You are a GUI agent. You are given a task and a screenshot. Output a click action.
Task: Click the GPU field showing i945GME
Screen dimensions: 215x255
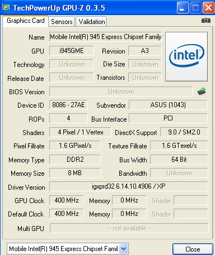(x=72, y=51)
